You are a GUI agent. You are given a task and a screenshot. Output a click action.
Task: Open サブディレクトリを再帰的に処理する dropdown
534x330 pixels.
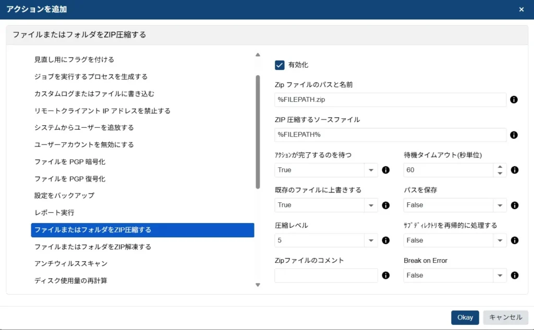coord(500,240)
